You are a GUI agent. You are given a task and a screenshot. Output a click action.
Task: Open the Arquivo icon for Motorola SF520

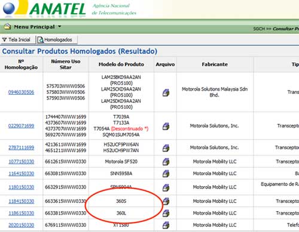(166, 162)
